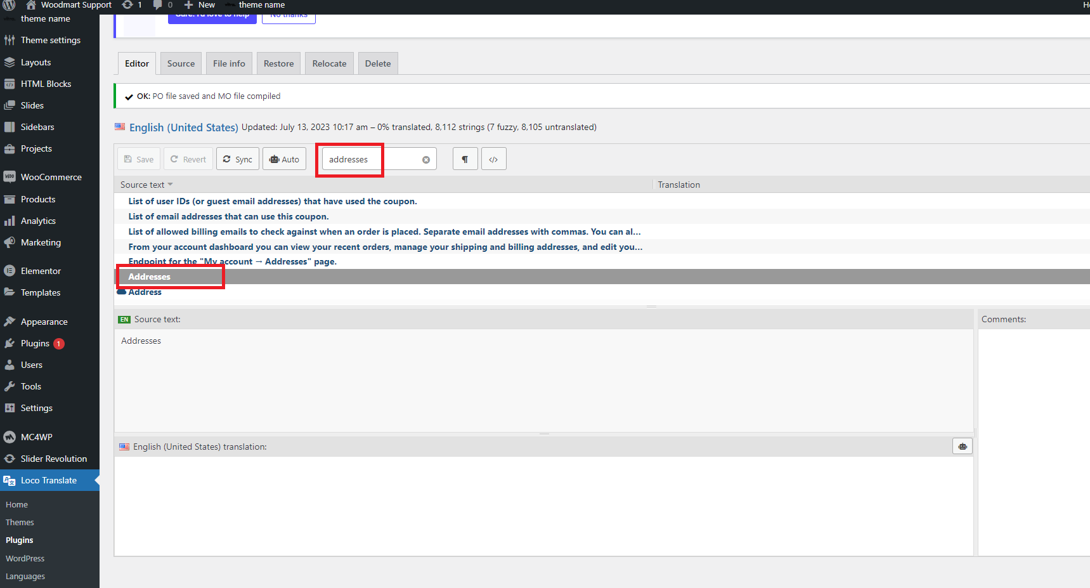Image resolution: width=1090 pixels, height=588 pixels.
Task: Open Theme settings in sidebar
Action: pos(50,40)
